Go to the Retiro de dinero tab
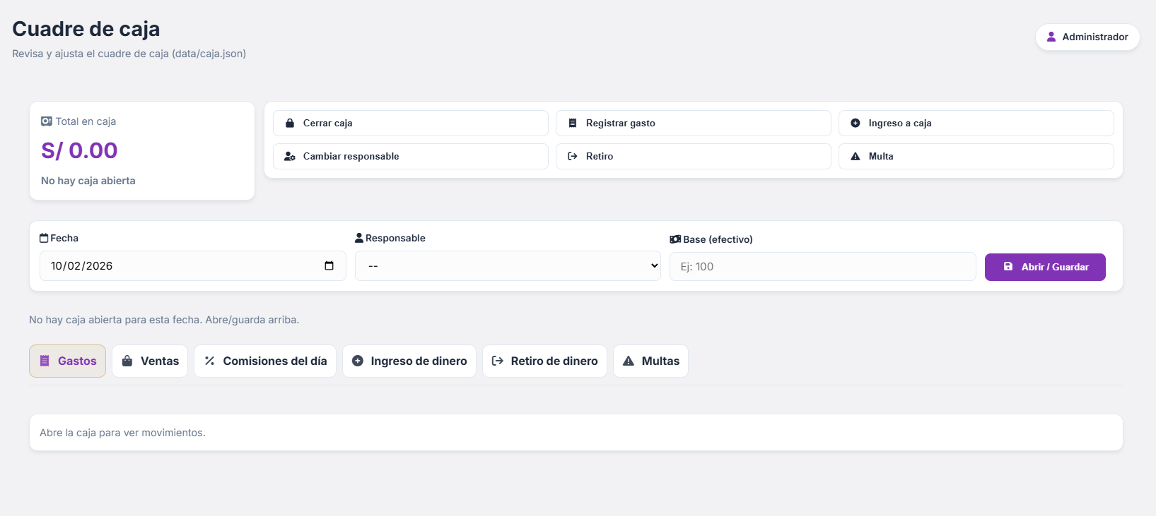 tap(544, 361)
